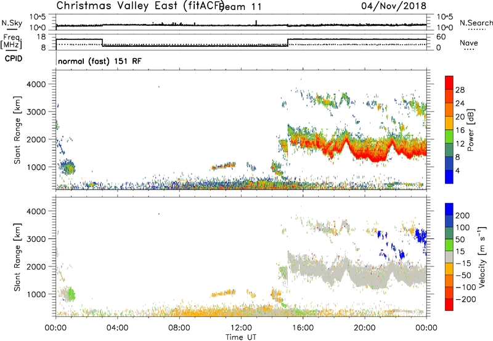The height and width of the screenshot is (341, 493).
Task: Click the '1000' tick on the velocity plot
Action: pyautogui.click(x=36, y=294)
